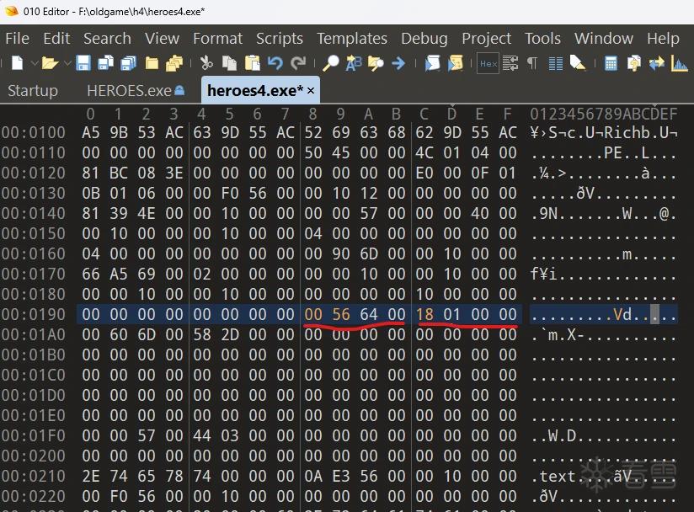The width and height of the screenshot is (694, 512).
Task: Open the Tools menu
Action: (x=542, y=39)
